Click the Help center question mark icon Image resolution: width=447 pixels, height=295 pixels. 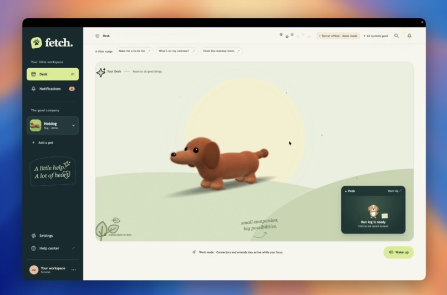click(34, 248)
